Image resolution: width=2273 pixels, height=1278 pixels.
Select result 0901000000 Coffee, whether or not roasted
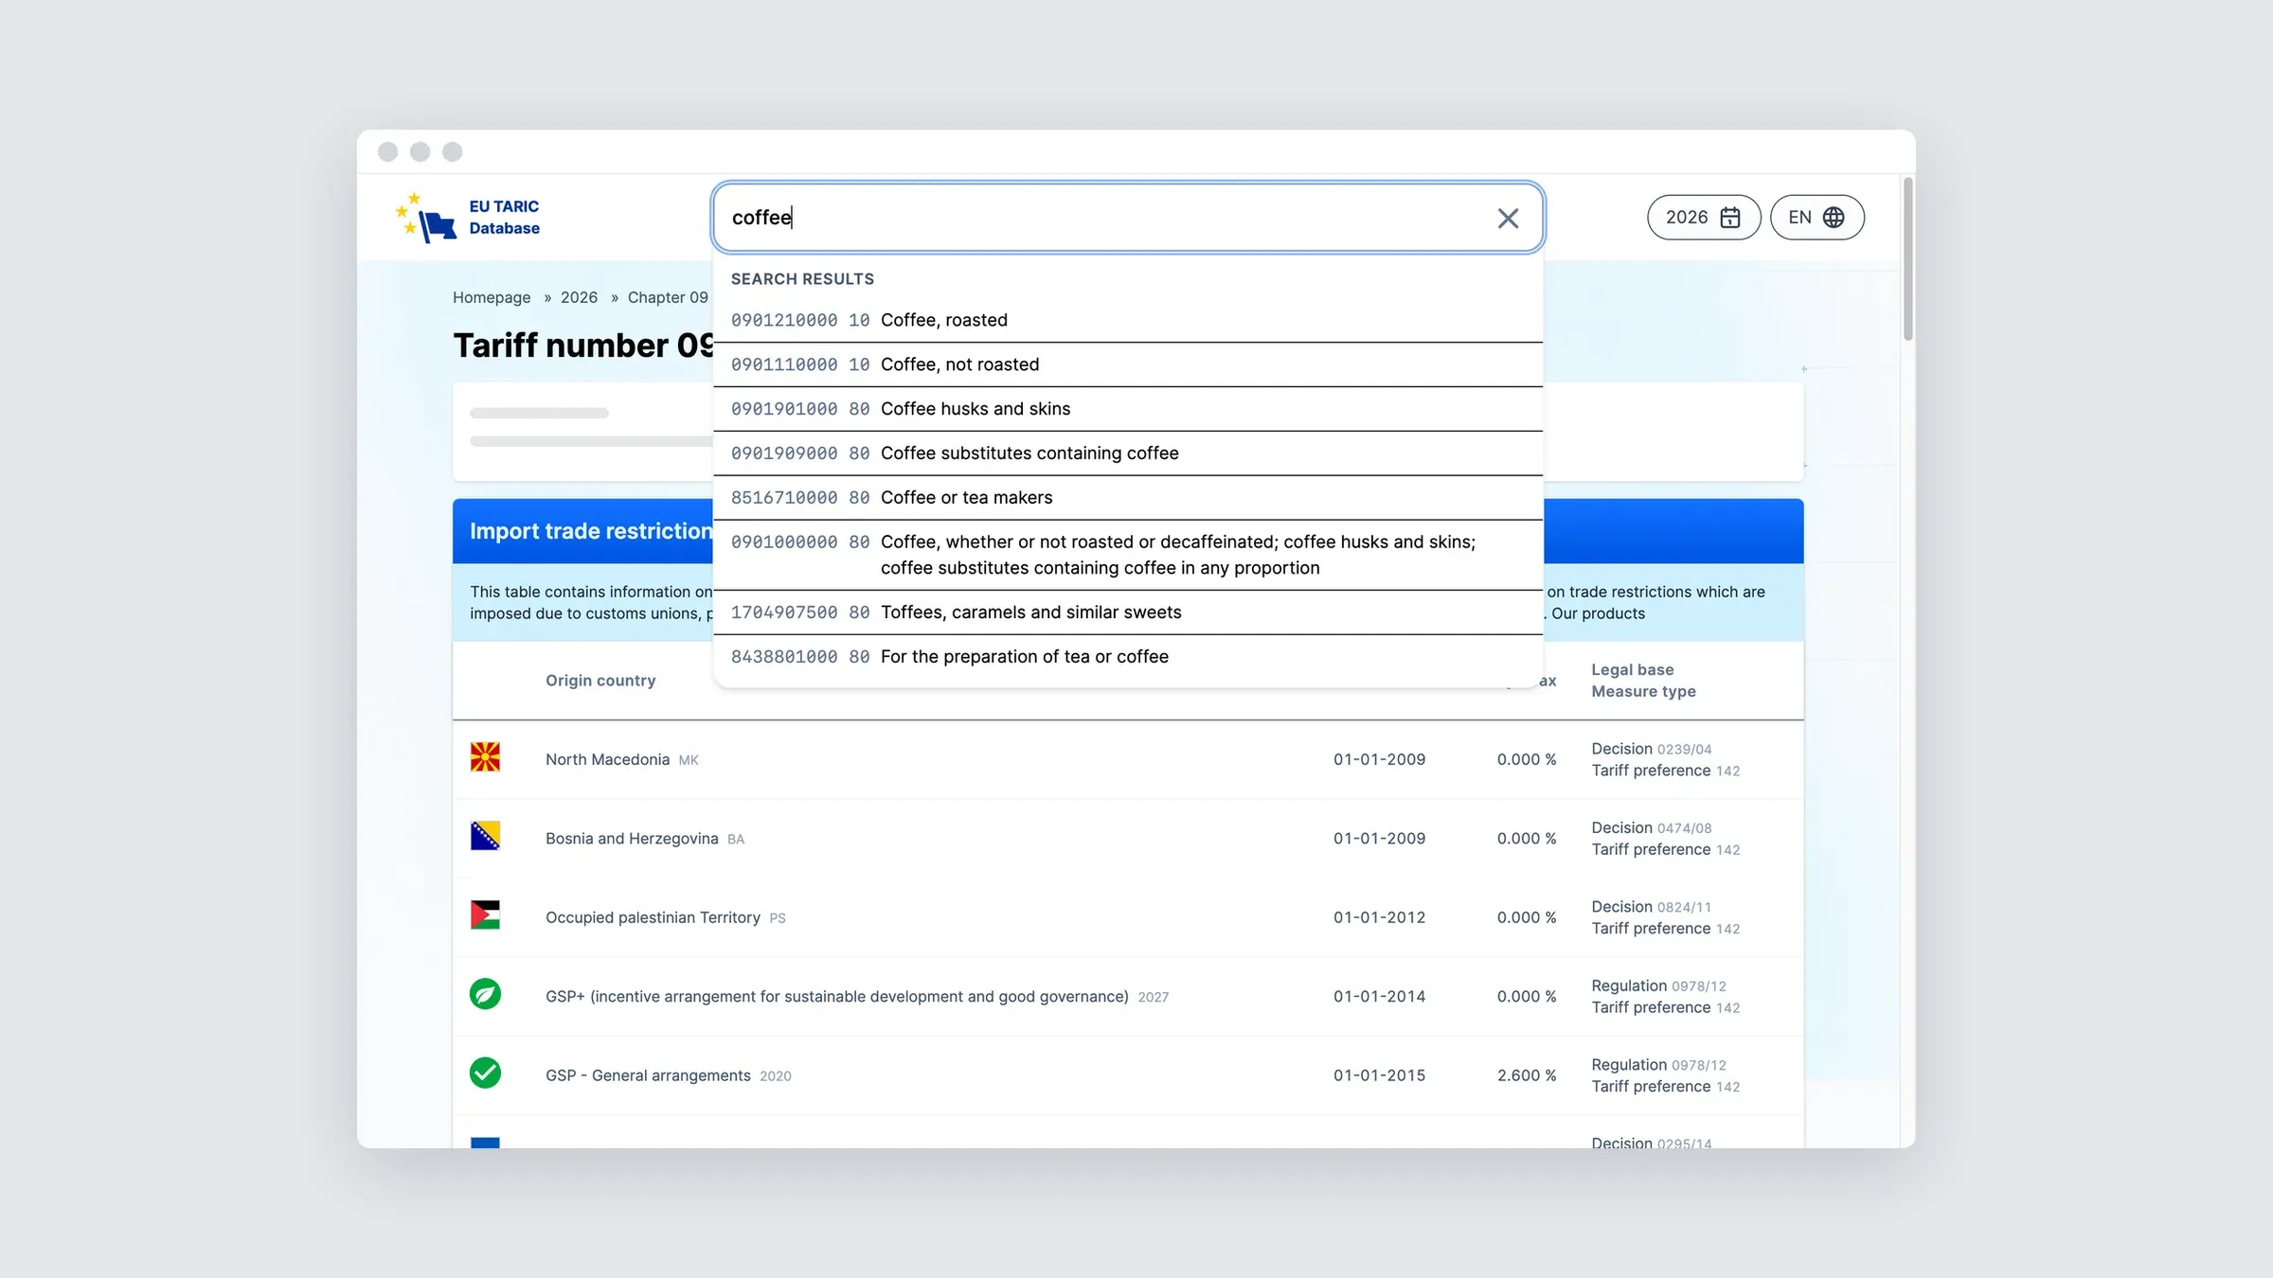click(x=1127, y=555)
